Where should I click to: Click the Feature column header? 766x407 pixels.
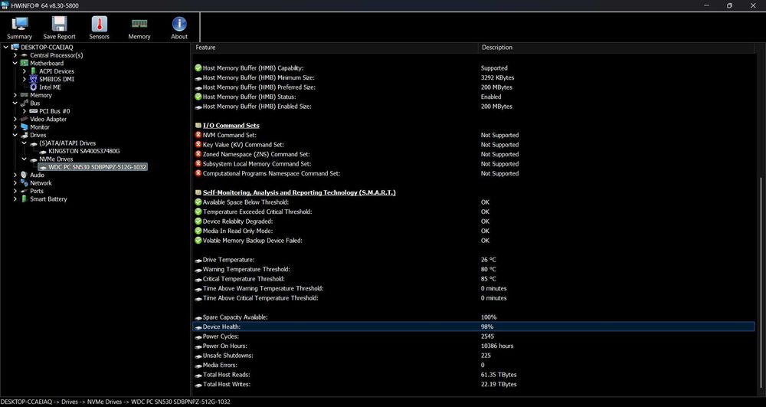pos(335,48)
